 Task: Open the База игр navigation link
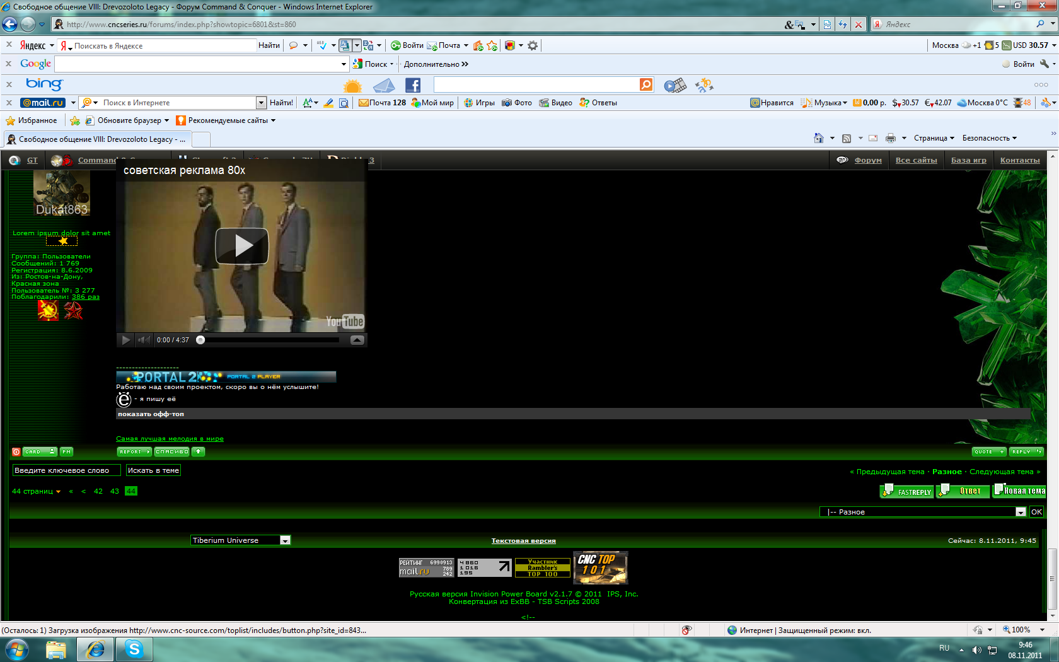[x=969, y=160]
